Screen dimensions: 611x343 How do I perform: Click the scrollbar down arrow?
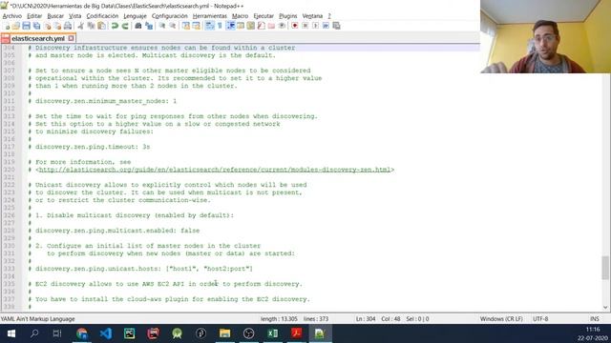(605, 307)
